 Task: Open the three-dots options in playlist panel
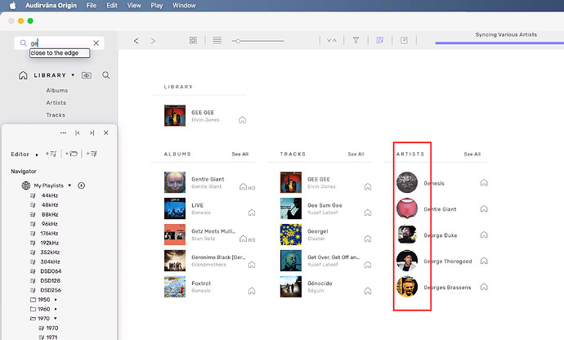pos(63,132)
